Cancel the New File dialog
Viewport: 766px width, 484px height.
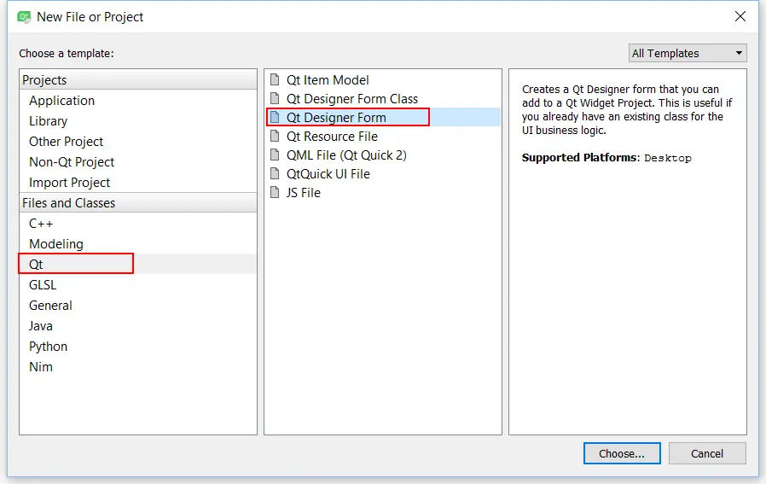point(707,453)
